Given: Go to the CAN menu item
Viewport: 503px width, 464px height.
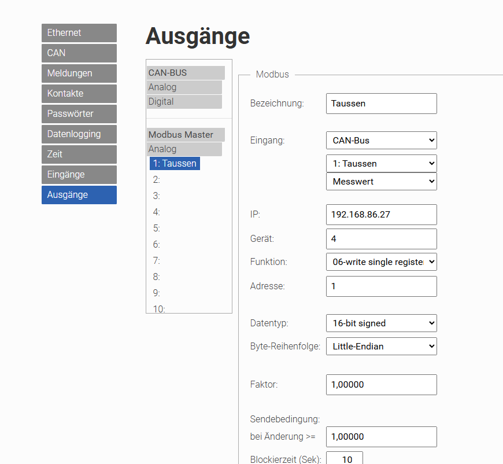Looking at the screenshot, I should [79, 53].
